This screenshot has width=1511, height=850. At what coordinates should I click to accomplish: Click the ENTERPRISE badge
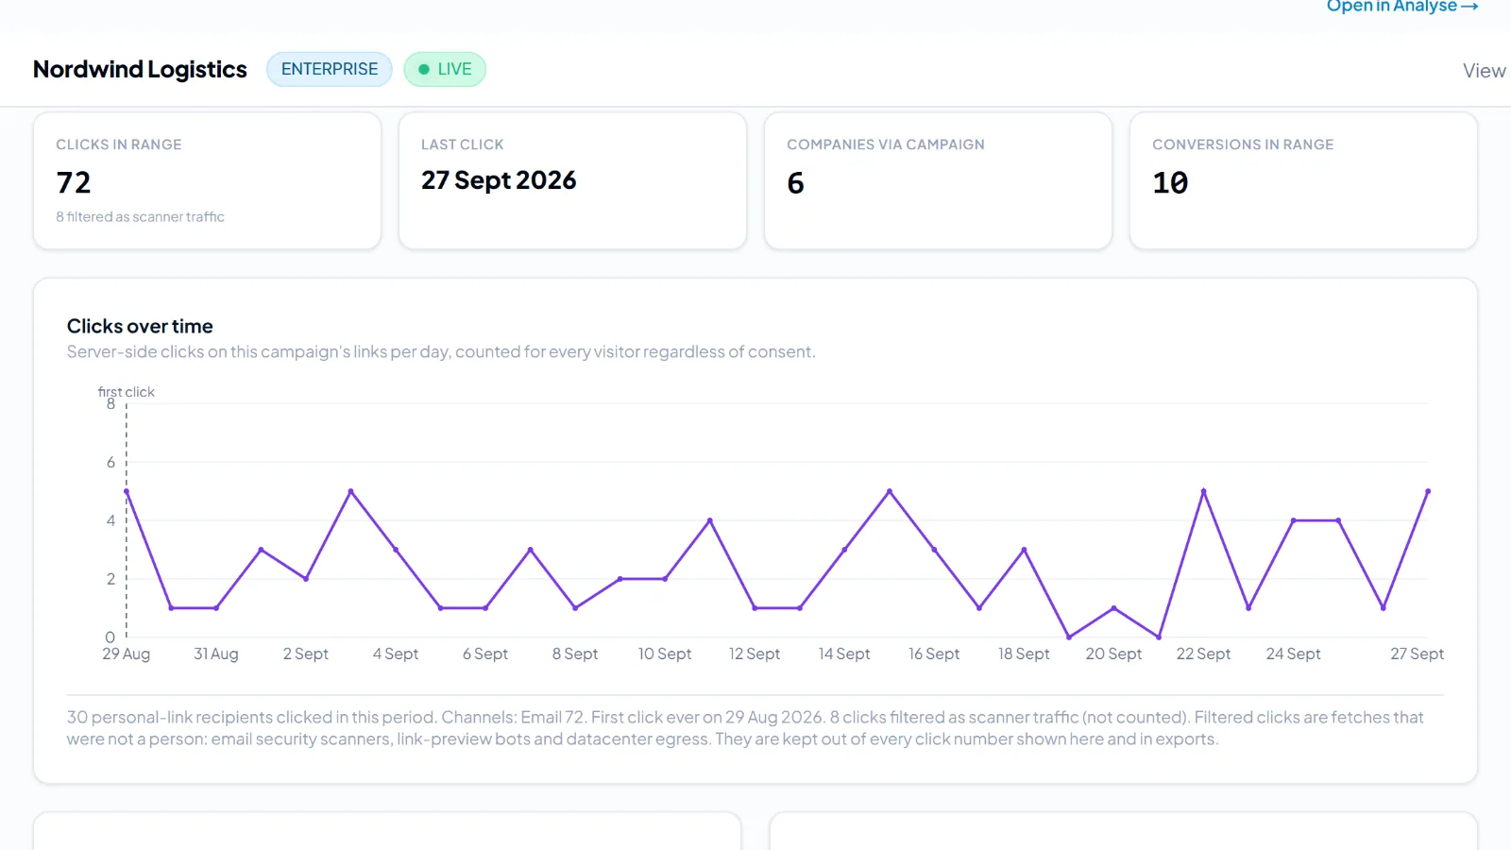pyautogui.click(x=330, y=69)
